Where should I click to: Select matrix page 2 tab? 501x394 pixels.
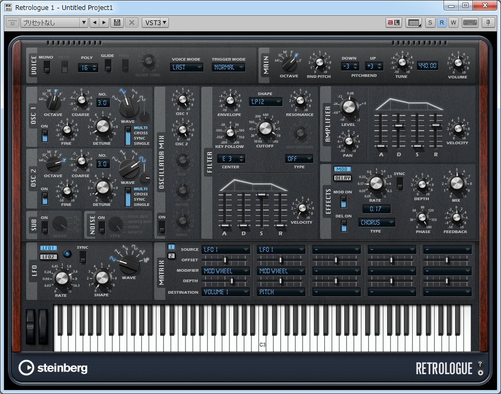pyautogui.click(x=171, y=256)
